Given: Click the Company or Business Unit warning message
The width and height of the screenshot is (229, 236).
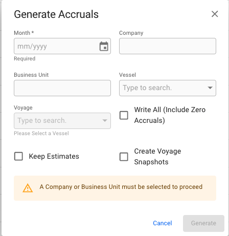Looking at the screenshot, I should 121,187.
